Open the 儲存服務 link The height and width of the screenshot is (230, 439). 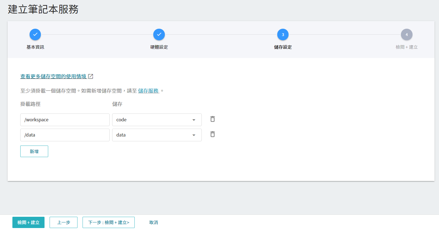pyautogui.click(x=148, y=91)
